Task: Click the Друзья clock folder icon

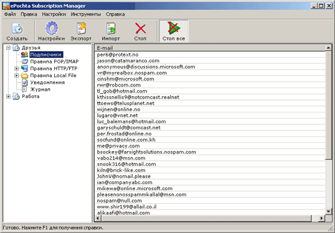Action: tap(16, 48)
